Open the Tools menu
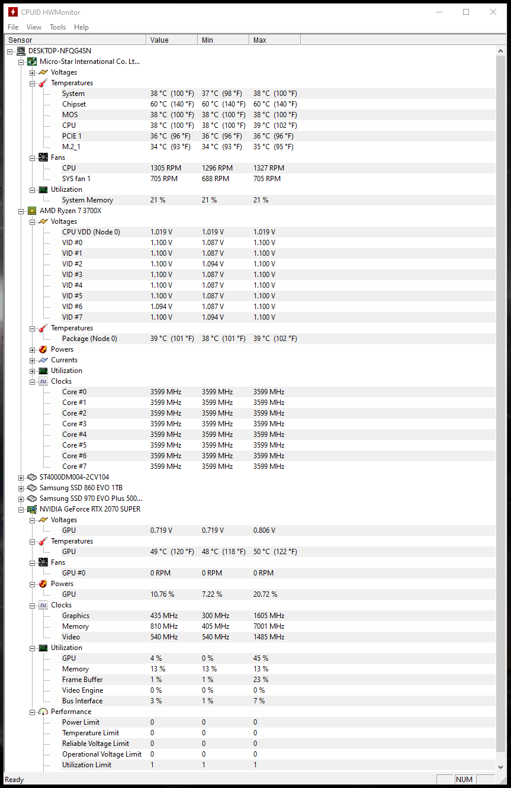Viewport: 511px width, 788px height. coord(57,27)
